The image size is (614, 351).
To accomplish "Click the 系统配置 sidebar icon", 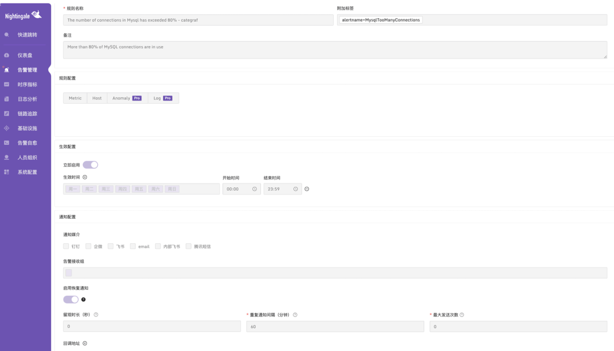I will click(x=7, y=172).
